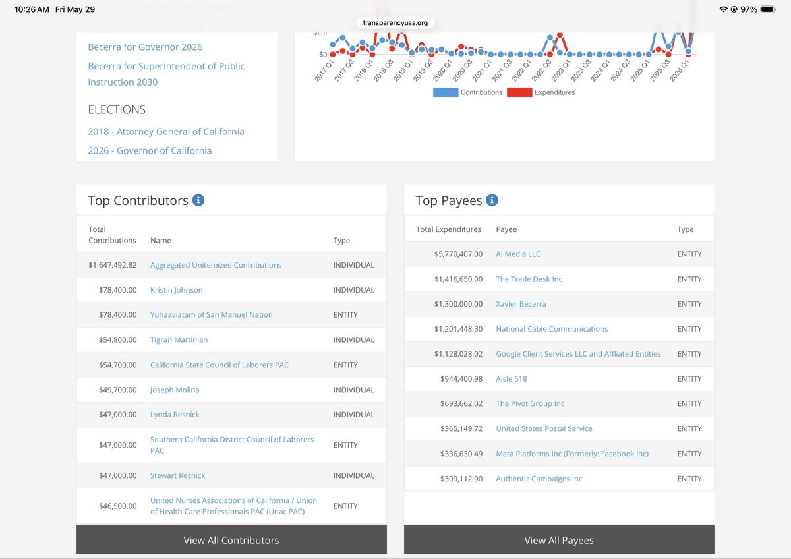Open Tigran Martinian contributor link
Image resolution: width=791 pixels, height=559 pixels.
tap(179, 340)
